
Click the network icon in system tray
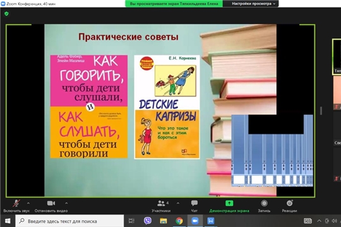(327, 221)
